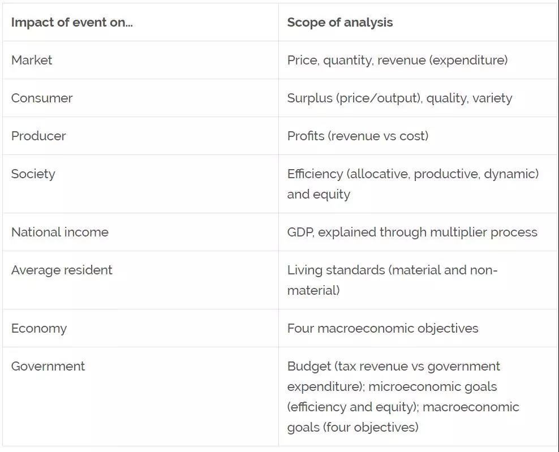
Task: Select 'Surplus (price/output), quality, variety' cell
Action: tap(418, 98)
